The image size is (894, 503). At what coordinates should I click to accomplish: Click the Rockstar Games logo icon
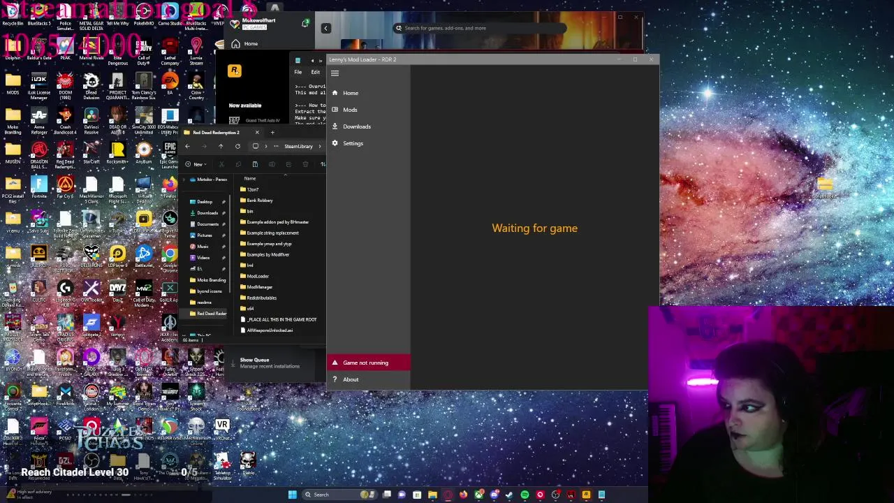coord(235,71)
